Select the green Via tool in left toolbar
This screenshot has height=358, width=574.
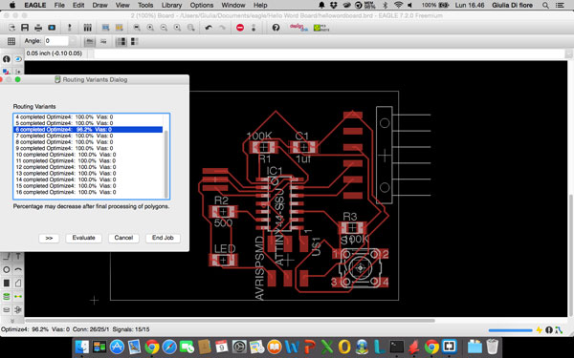pos(7,297)
